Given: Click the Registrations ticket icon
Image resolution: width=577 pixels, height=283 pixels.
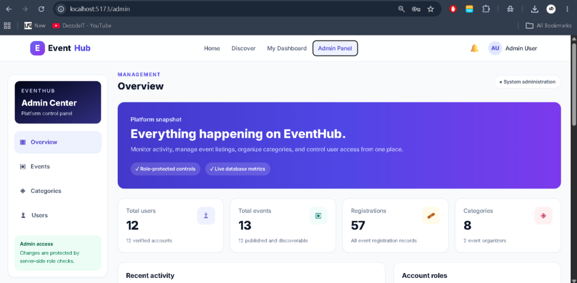Looking at the screenshot, I should pyautogui.click(x=431, y=215).
